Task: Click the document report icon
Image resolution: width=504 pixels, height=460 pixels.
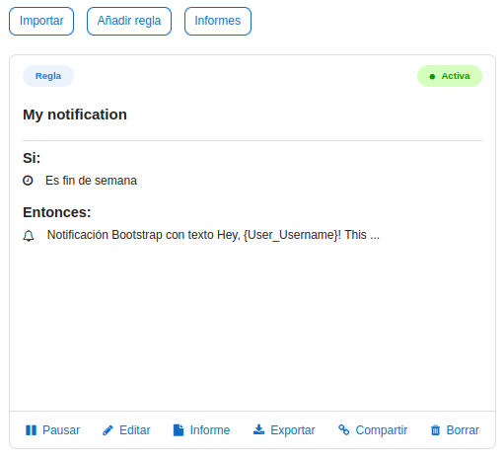Action: (179, 430)
